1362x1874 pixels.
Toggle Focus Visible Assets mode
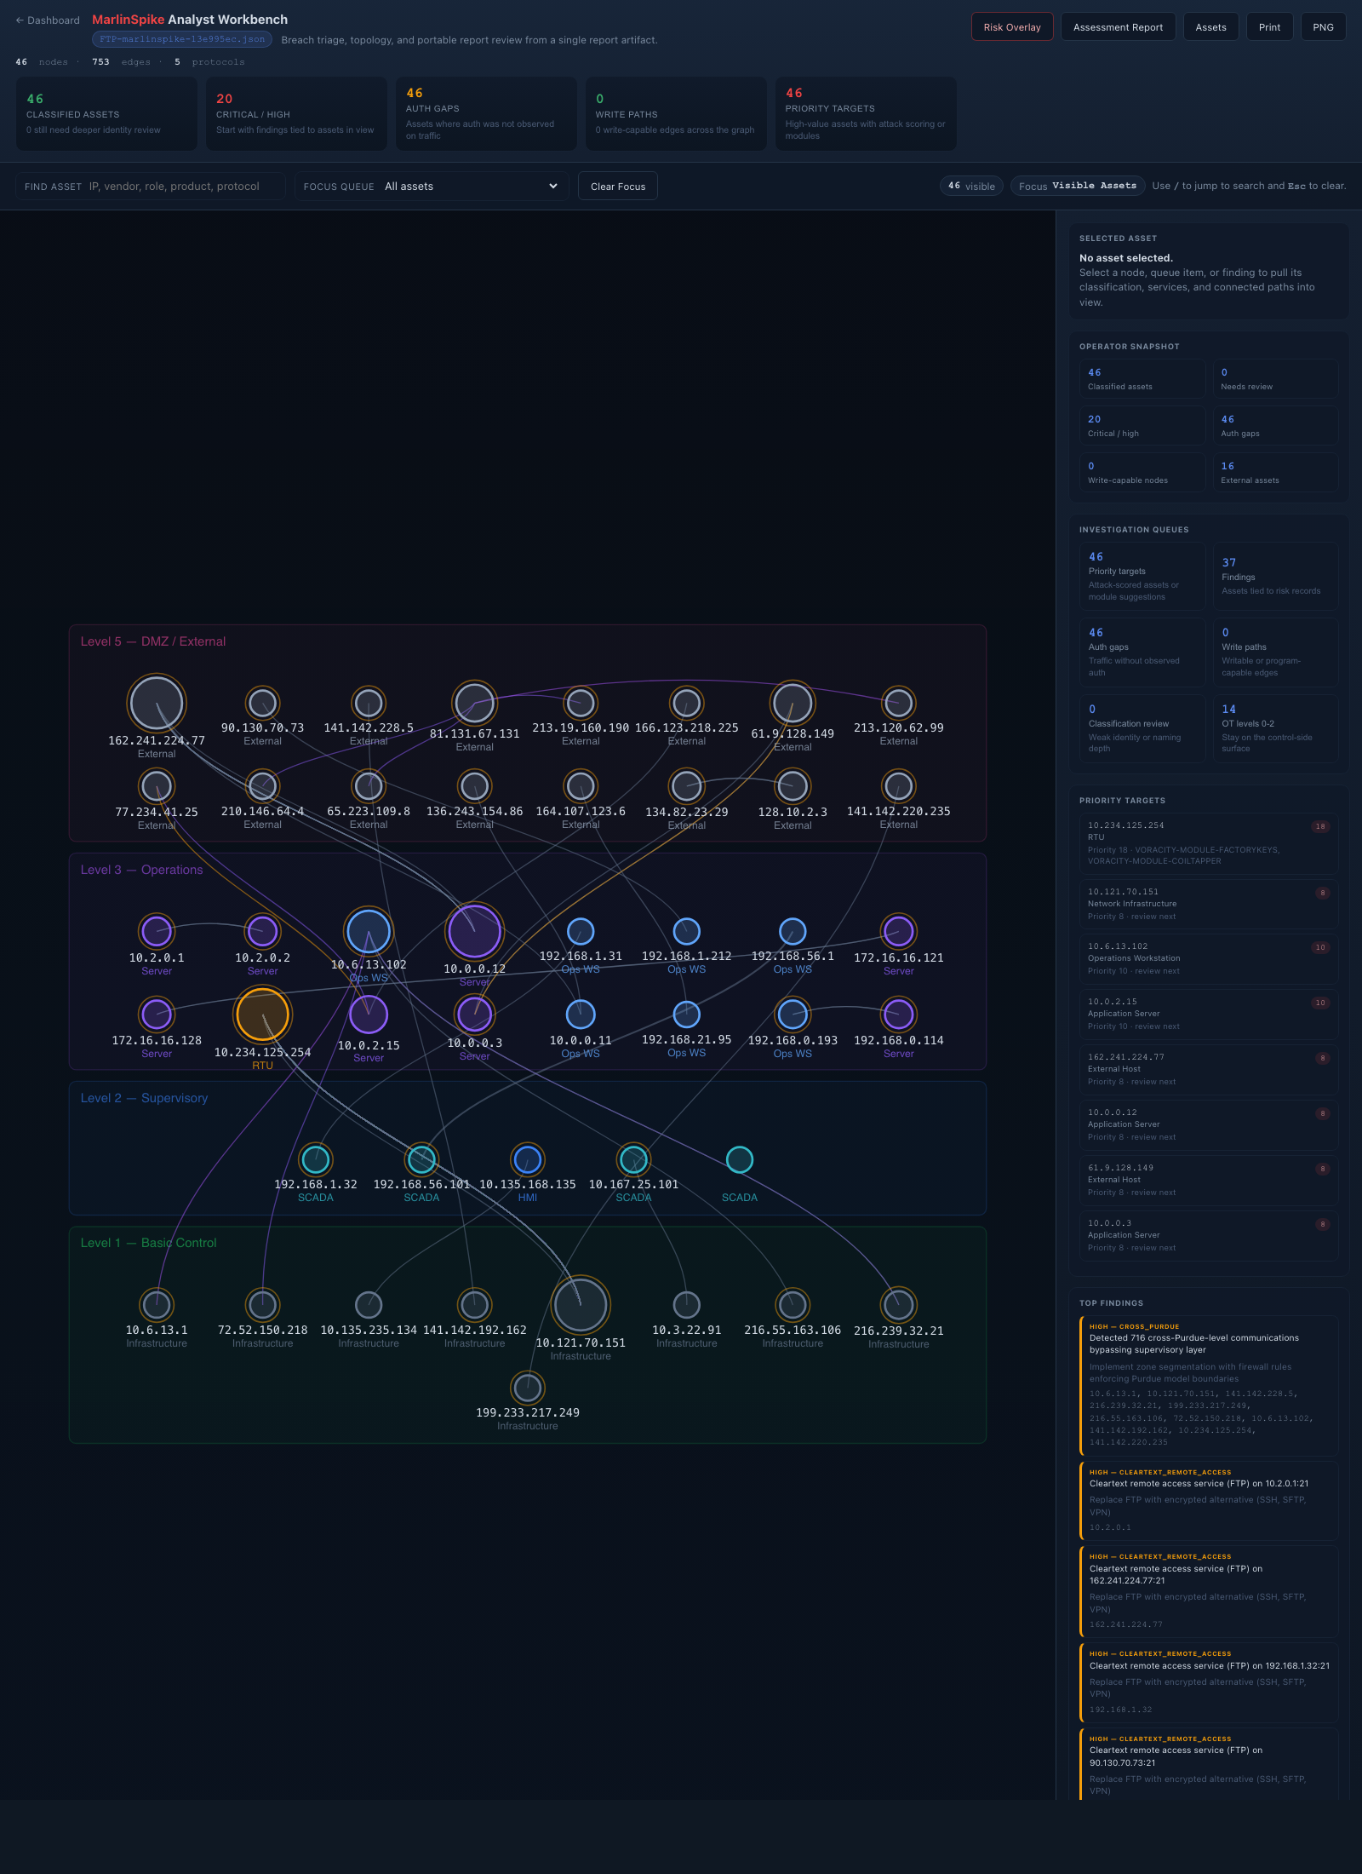(1077, 186)
